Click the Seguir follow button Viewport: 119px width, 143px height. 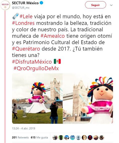pos(95,5)
